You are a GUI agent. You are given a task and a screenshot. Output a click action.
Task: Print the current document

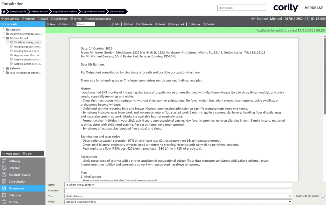click(x=128, y=24)
